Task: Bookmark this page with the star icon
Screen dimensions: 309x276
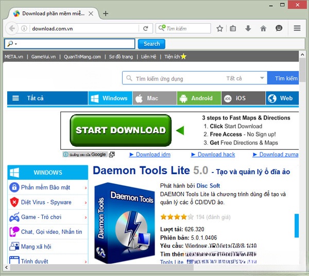Action: [x=219, y=28]
